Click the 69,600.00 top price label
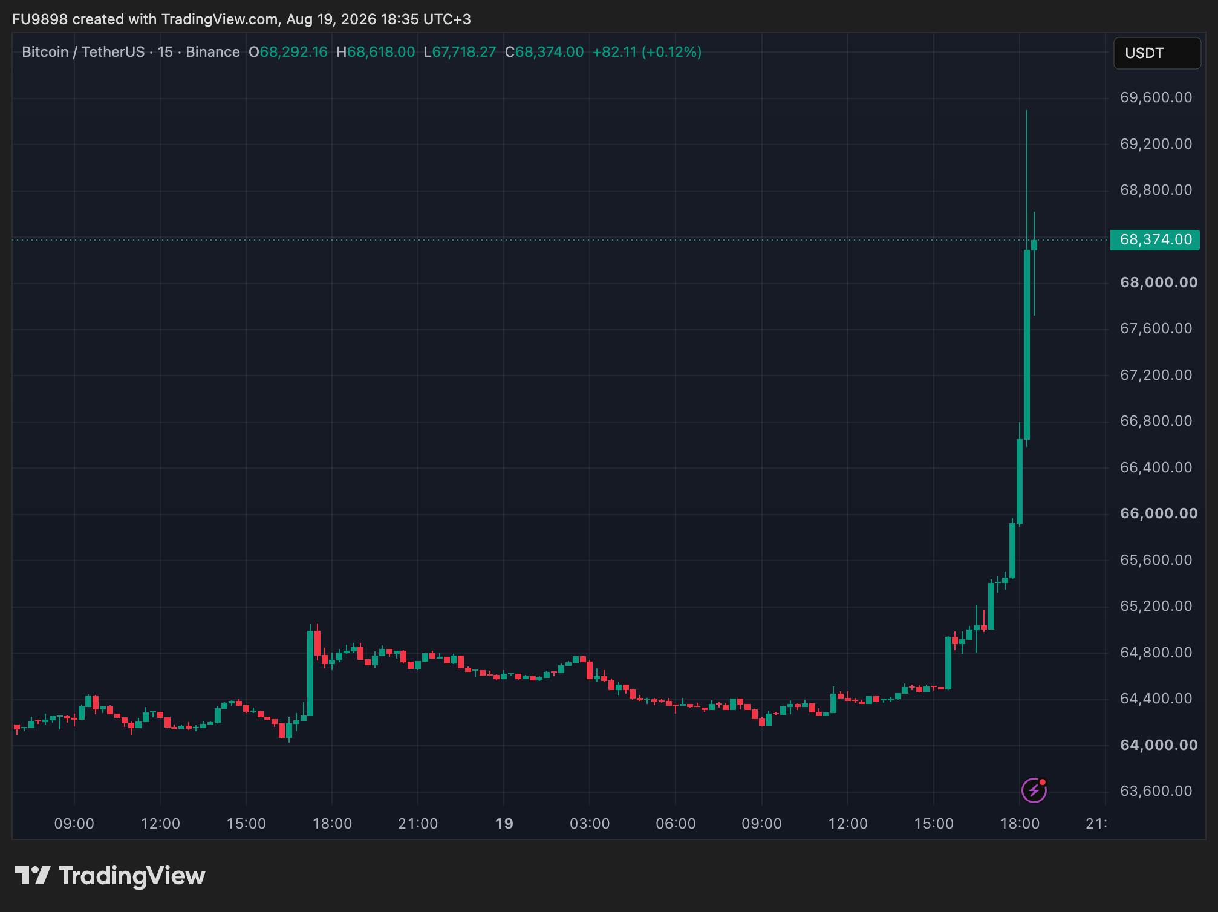Screen dimensions: 1218x912 (x=1156, y=97)
